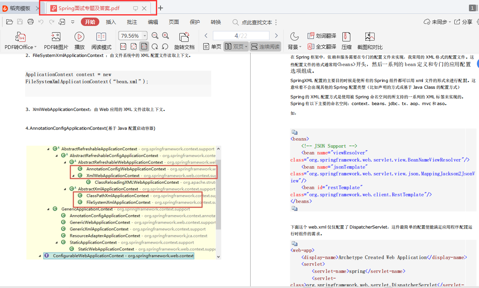Click the export to Word quick-access icon
The image size is (479, 288).
(62, 22)
